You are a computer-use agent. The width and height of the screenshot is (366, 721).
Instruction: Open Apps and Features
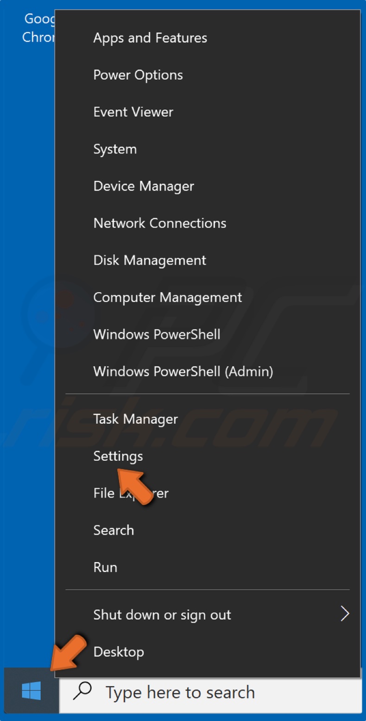click(x=150, y=38)
